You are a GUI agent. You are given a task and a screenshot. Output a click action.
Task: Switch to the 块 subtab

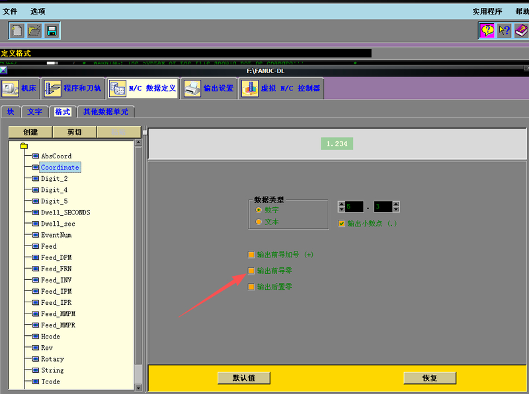[11, 112]
